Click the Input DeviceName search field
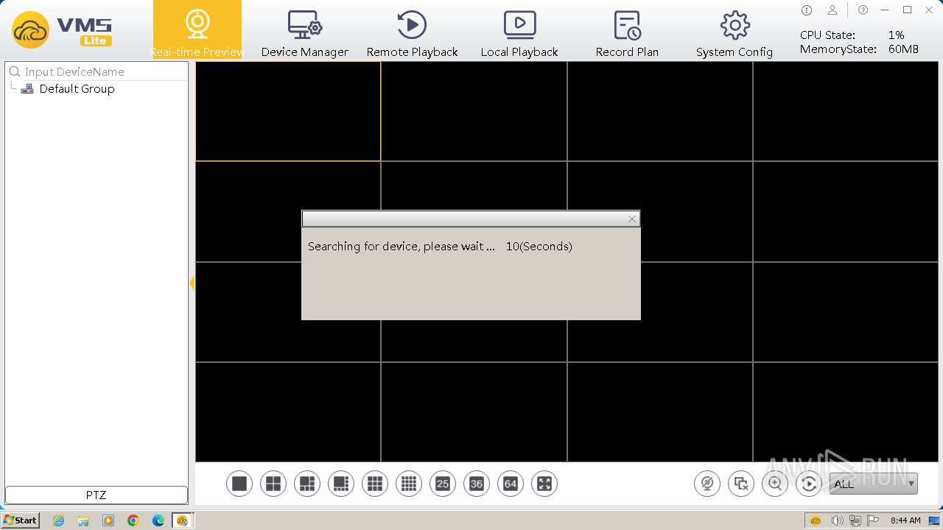The width and height of the screenshot is (943, 530). tap(105, 71)
